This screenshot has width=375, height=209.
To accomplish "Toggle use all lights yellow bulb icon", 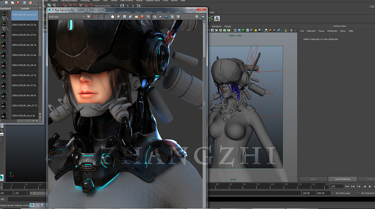I will click(x=256, y=30).
